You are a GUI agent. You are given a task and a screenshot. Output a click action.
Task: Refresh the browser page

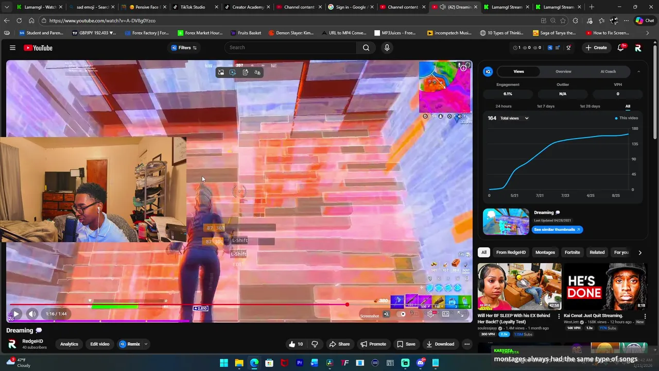point(19,21)
